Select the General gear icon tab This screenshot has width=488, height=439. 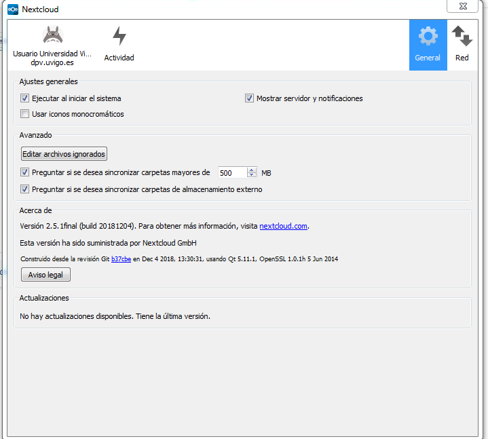pos(428,37)
